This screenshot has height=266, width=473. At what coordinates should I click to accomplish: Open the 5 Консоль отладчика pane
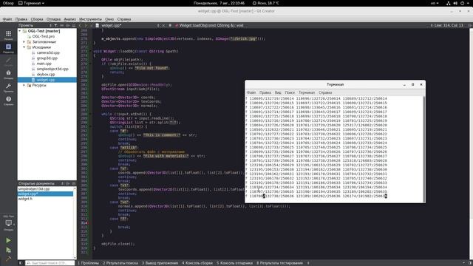pos(234,263)
